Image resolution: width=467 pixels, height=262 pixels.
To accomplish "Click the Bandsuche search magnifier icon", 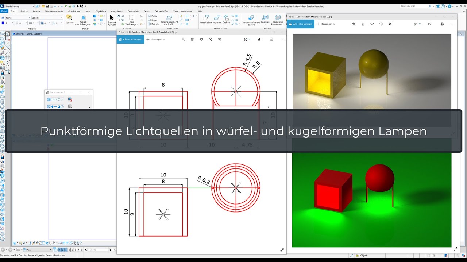I will point(429,6).
